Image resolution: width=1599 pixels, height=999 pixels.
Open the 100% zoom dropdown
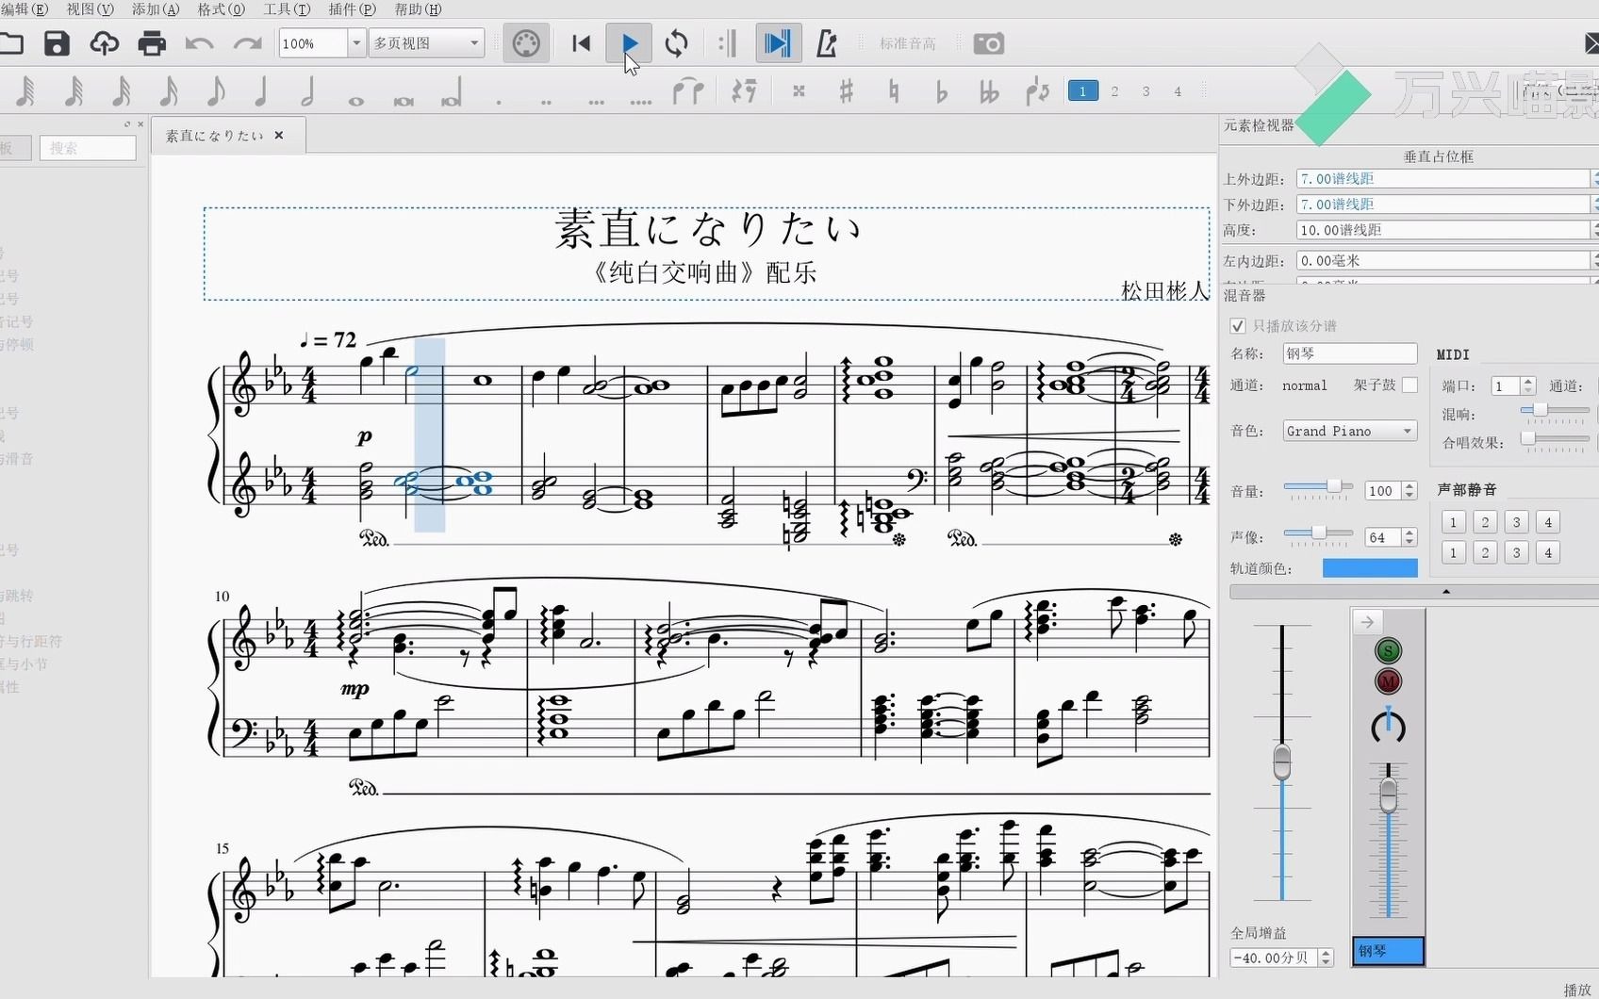click(x=356, y=43)
